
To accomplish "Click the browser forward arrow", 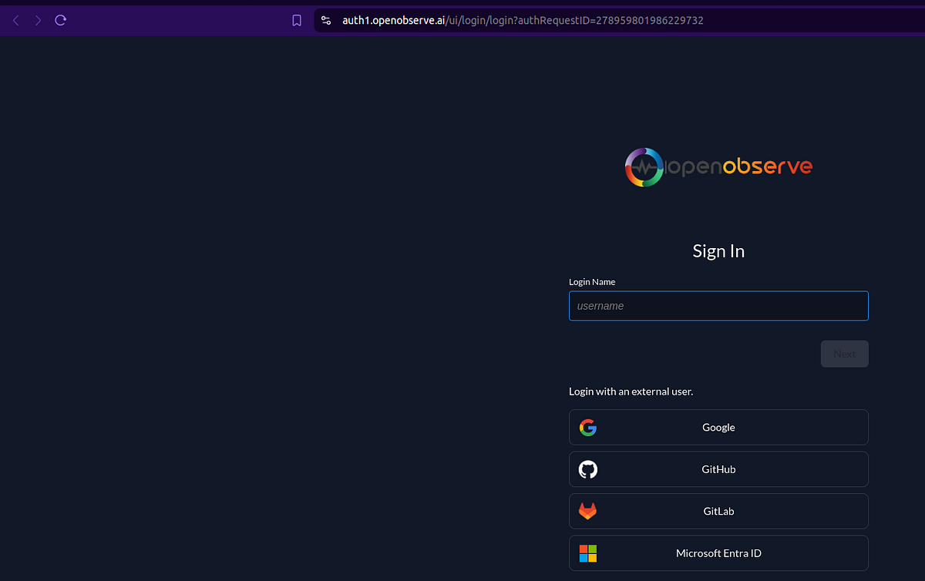I will pyautogui.click(x=37, y=20).
